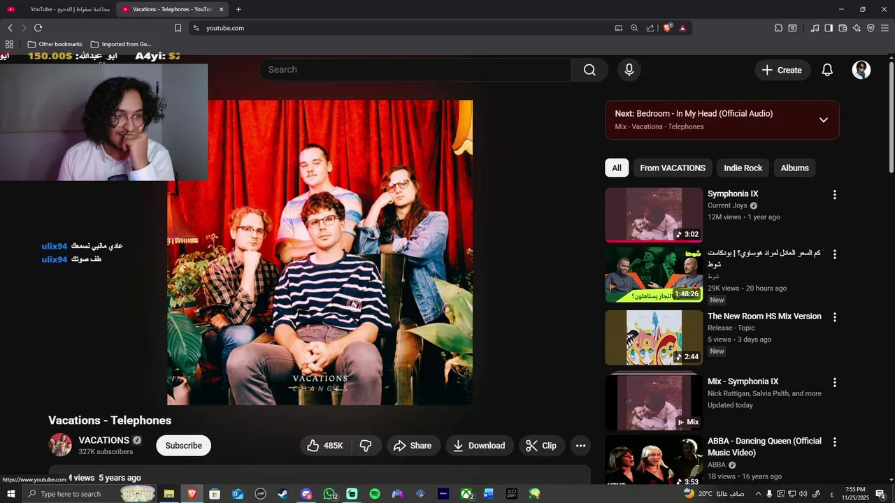Select the From VACATIONS filter chip
The height and width of the screenshot is (503, 895).
pyautogui.click(x=673, y=168)
